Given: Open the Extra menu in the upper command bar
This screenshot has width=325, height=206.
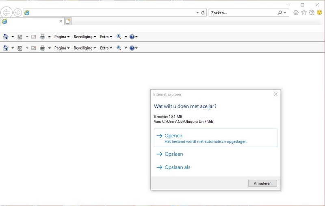Looking at the screenshot, I should coord(106,37).
